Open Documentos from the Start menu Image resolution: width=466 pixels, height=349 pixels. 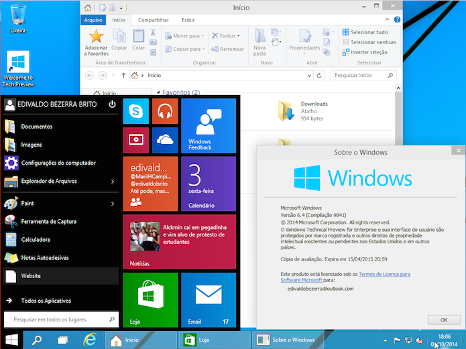pyautogui.click(x=61, y=127)
